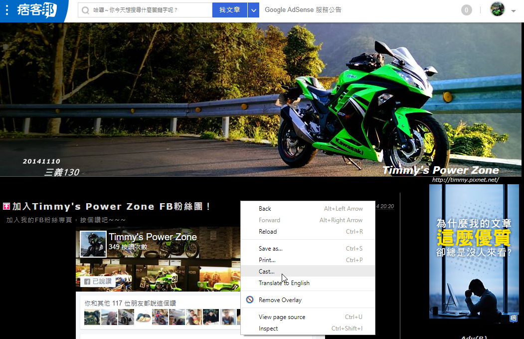Click Facebook page profile picture
The image size is (524, 339).
click(x=93, y=244)
